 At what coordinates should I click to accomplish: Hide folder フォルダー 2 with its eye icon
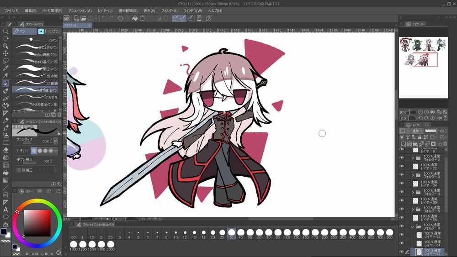[x=402, y=158]
